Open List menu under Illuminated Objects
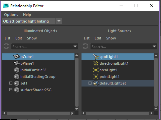 (x=7, y=38)
